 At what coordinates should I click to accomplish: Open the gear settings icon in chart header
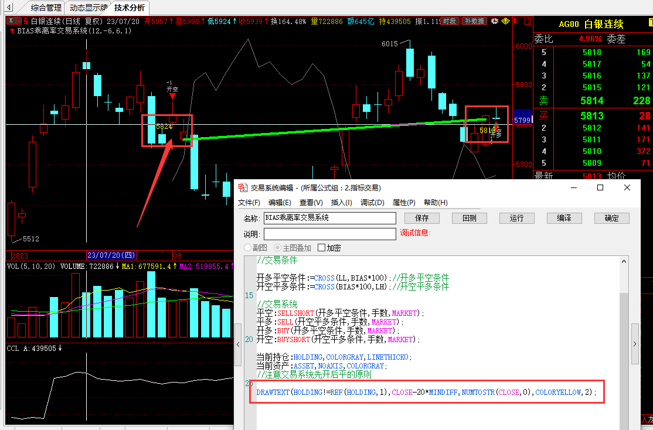pos(494,21)
